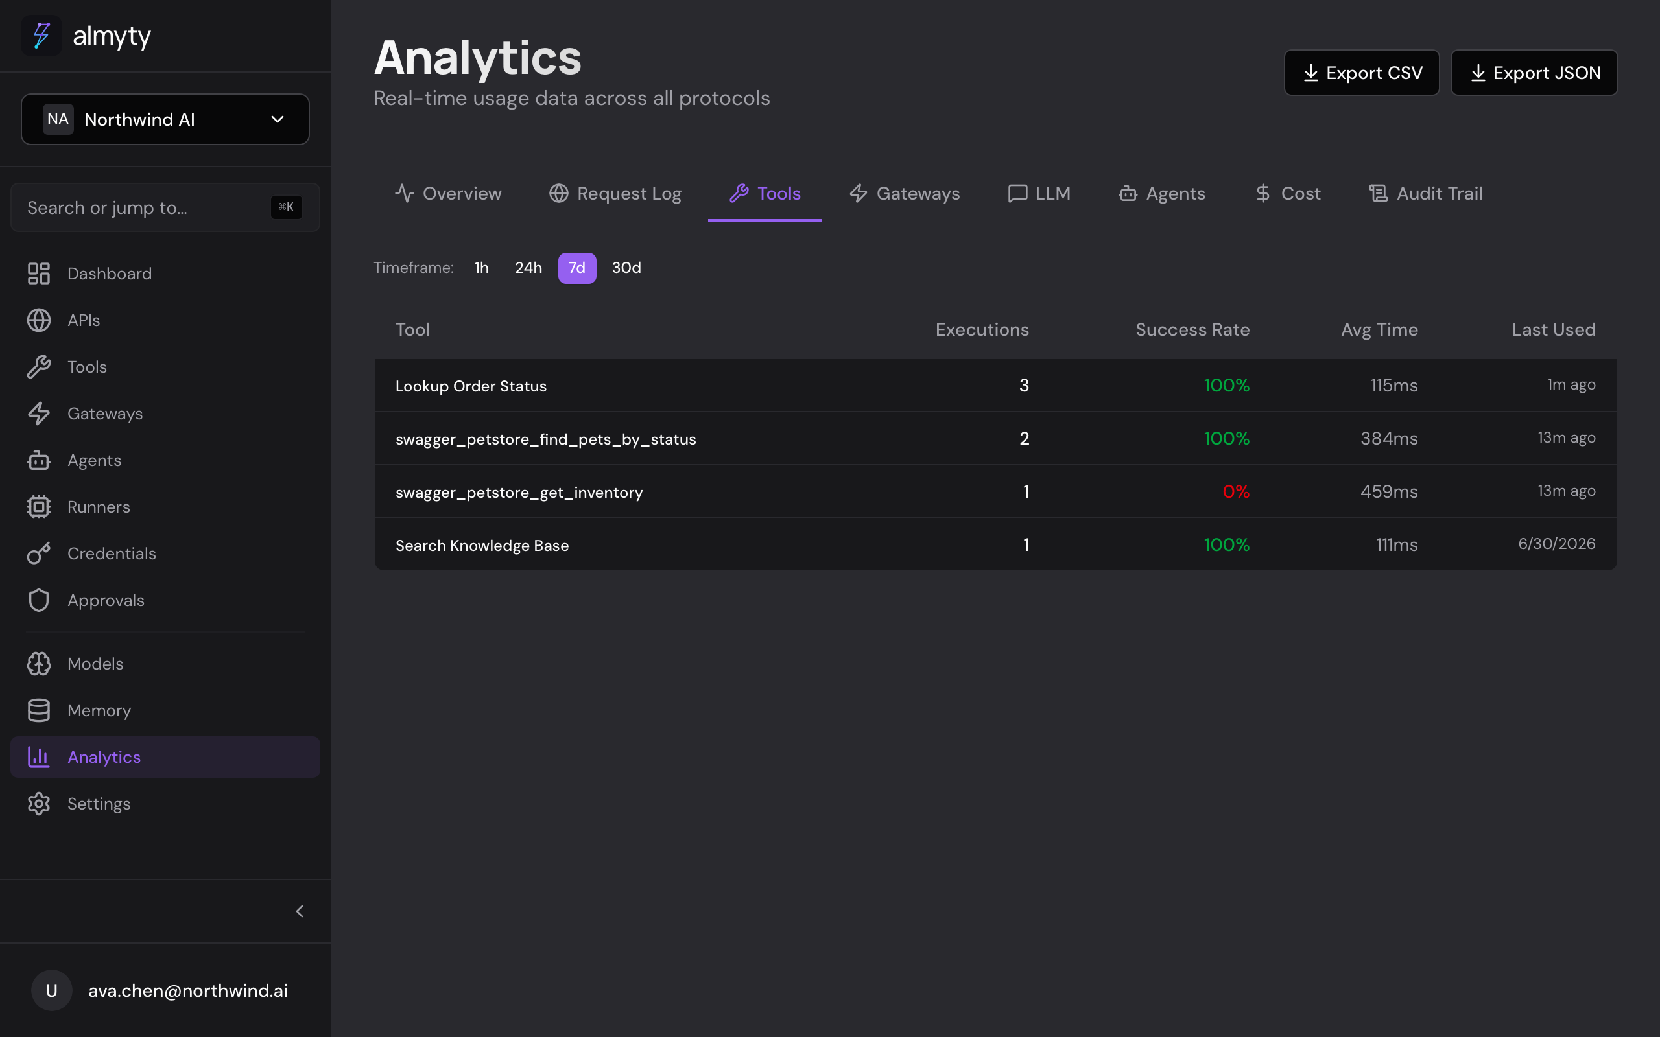Select the Lookup Order Status row

pos(995,386)
